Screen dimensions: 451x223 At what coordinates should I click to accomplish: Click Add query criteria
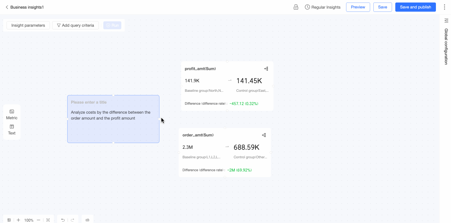click(75, 25)
